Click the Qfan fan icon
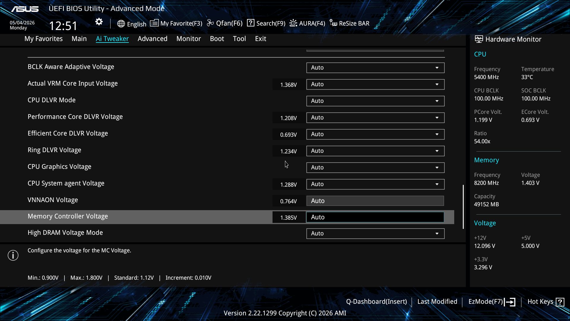The width and height of the screenshot is (570, 321). tap(210, 23)
